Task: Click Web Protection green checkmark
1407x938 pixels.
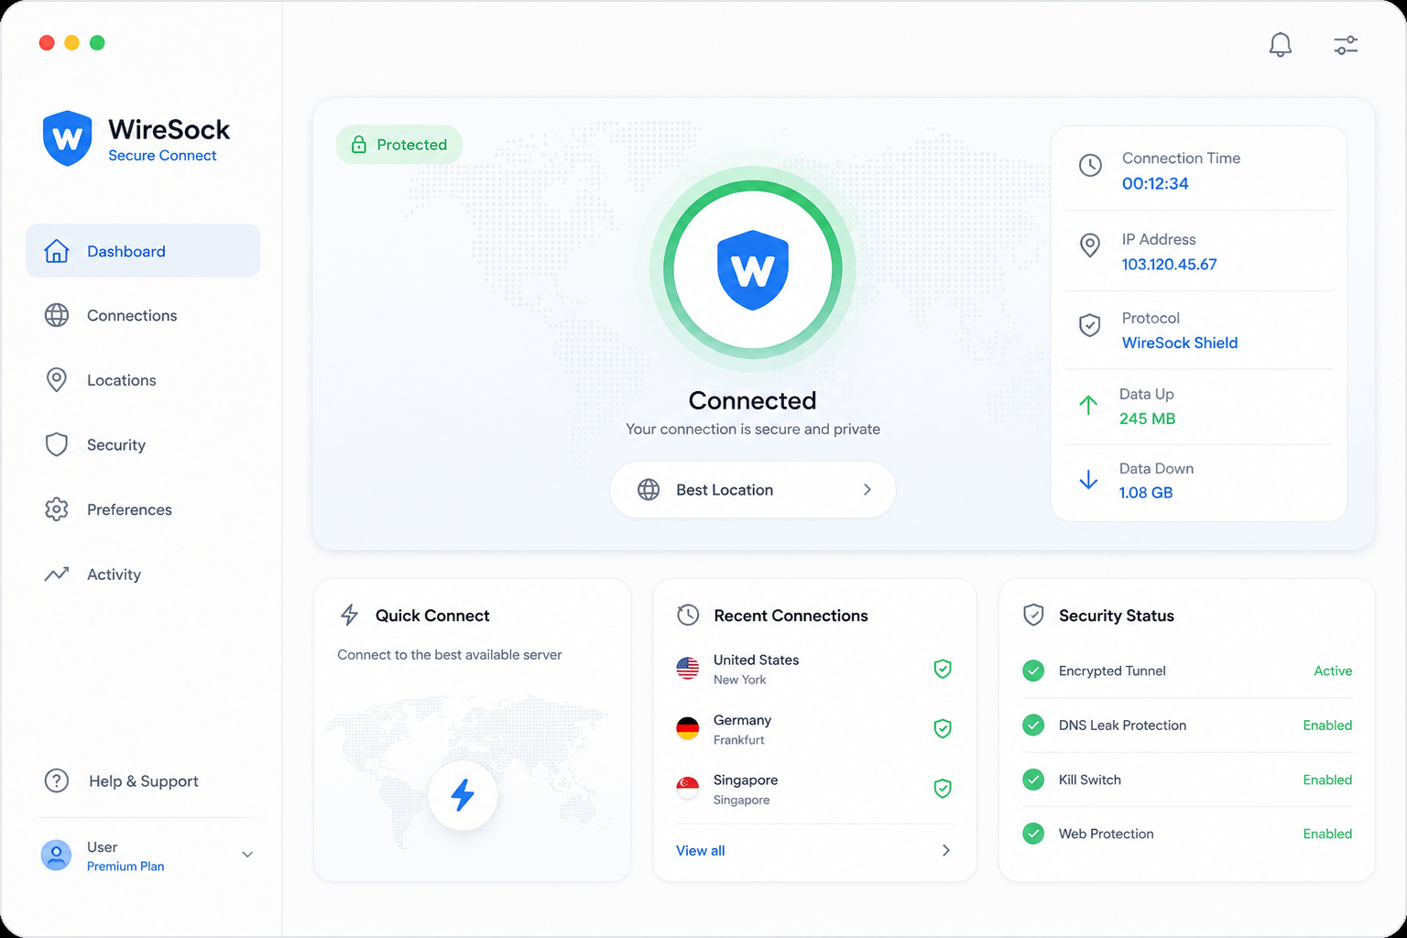Action: (x=1033, y=834)
